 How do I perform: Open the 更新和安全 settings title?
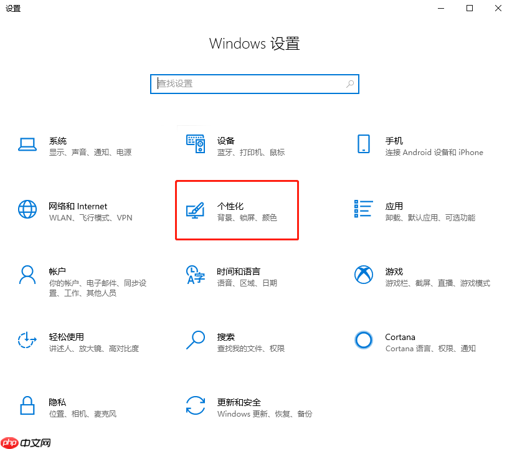point(239,402)
